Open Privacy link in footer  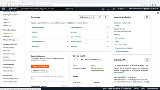(x=136, y=88)
